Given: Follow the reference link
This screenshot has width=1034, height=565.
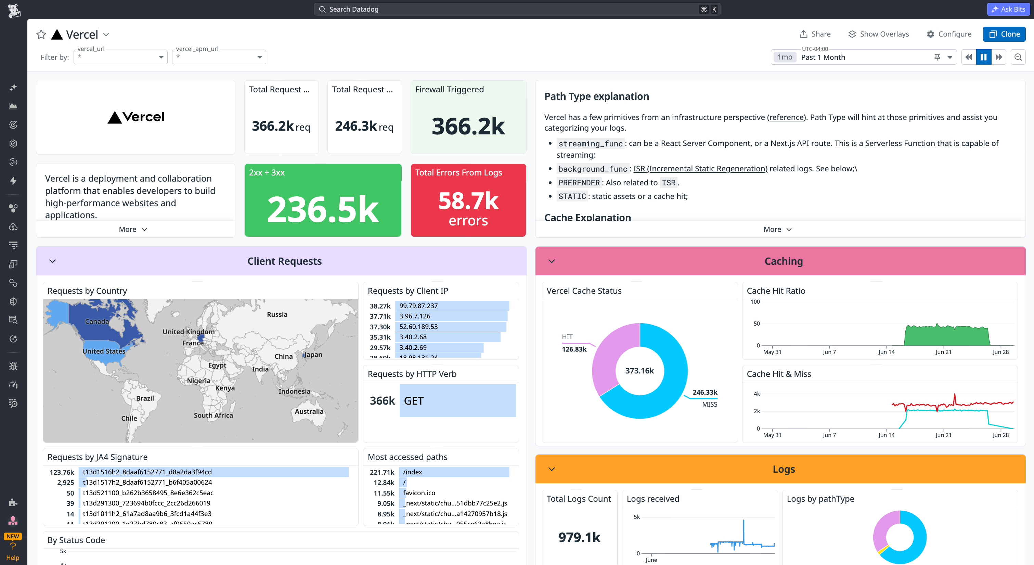Looking at the screenshot, I should click(786, 117).
